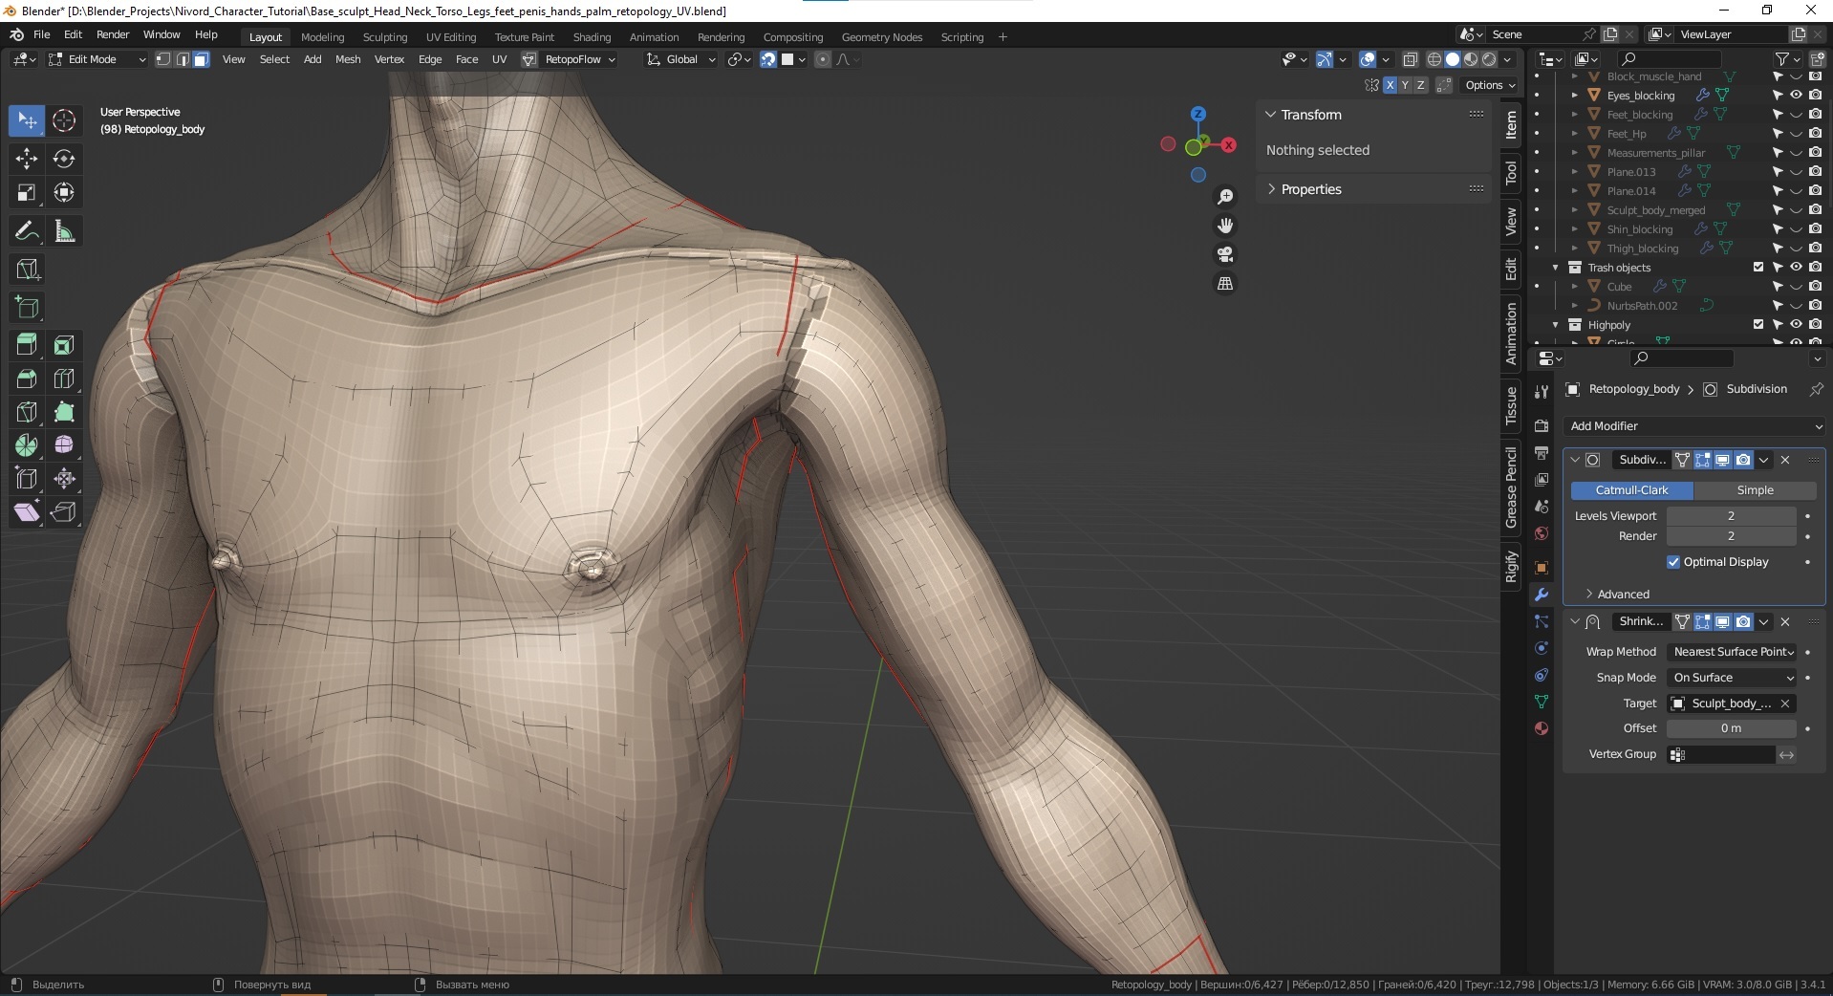Open the Rigify sidebar tab
Viewport: 1833px width, 996px height.
coord(1511,567)
